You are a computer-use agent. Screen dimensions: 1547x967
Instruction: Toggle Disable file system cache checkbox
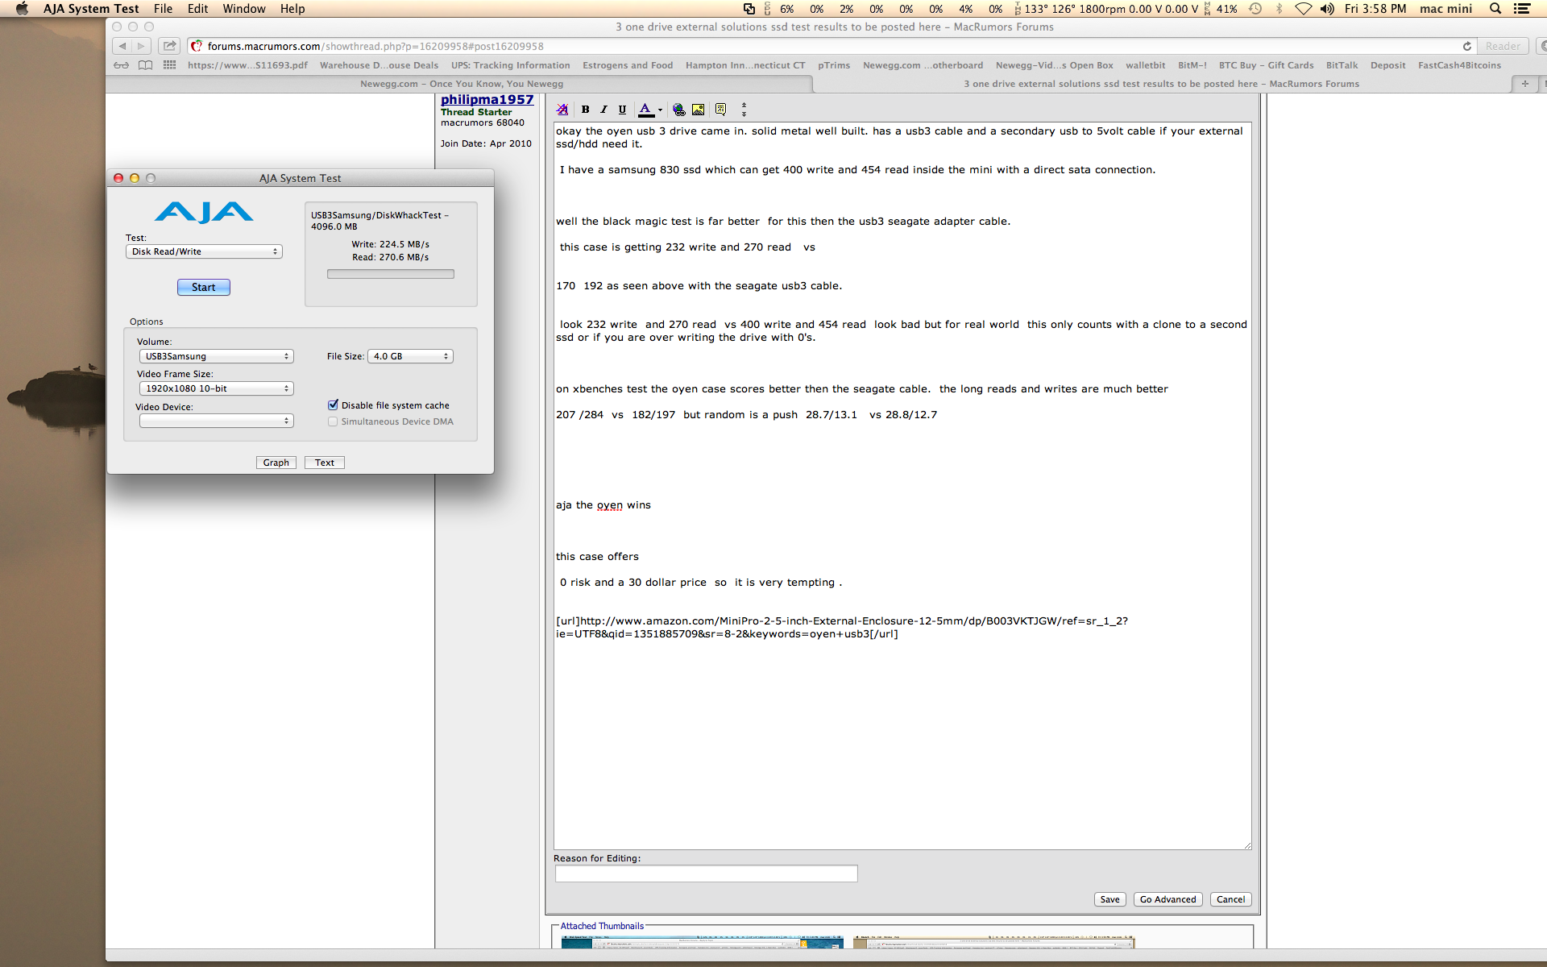(333, 405)
